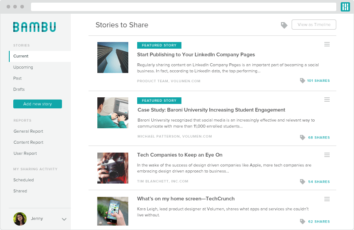The width and height of the screenshot is (354, 230).
Task: Click the browser address bar
Action: click(x=183, y=7)
